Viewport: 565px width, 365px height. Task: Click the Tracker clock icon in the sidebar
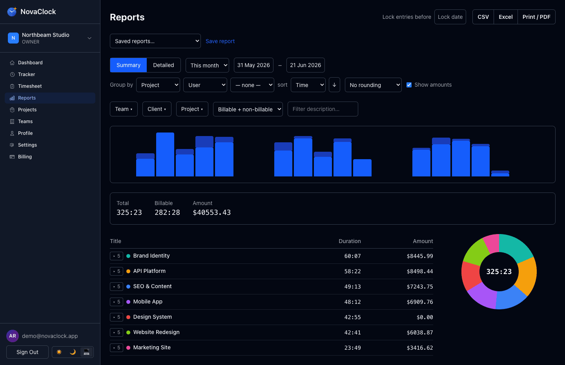click(12, 74)
